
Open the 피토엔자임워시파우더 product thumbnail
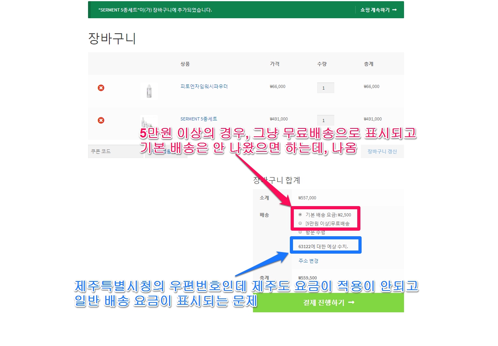pyautogui.click(x=149, y=91)
